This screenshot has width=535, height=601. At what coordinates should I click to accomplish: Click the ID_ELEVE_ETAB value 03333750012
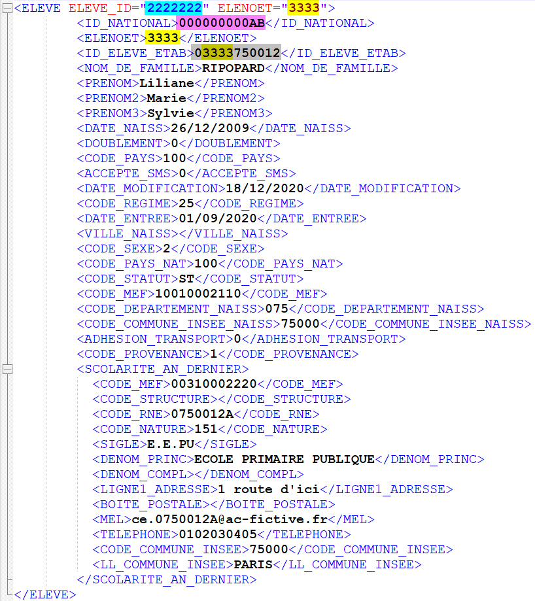[237, 53]
